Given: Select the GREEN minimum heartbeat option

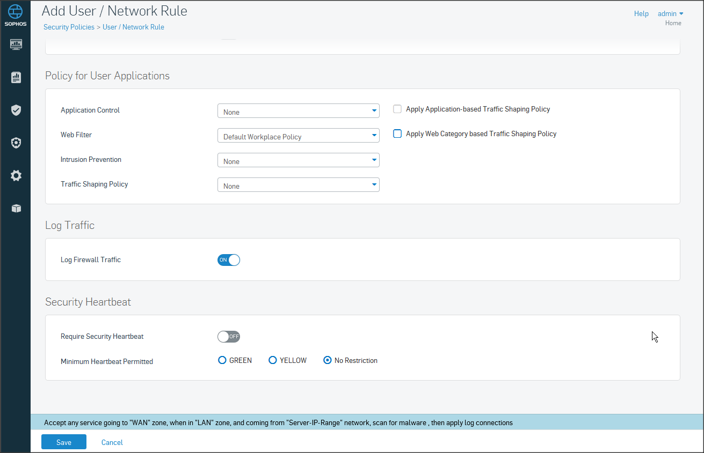Looking at the screenshot, I should click(222, 360).
